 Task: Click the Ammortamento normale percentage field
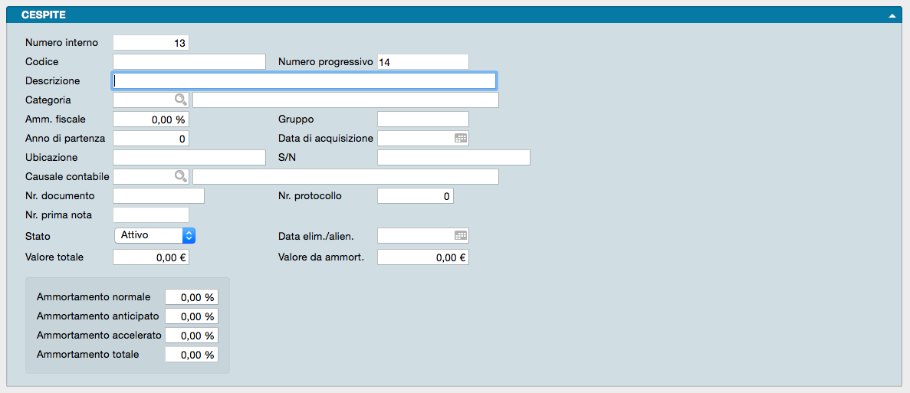pyautogui.click(x=191, y=297)
